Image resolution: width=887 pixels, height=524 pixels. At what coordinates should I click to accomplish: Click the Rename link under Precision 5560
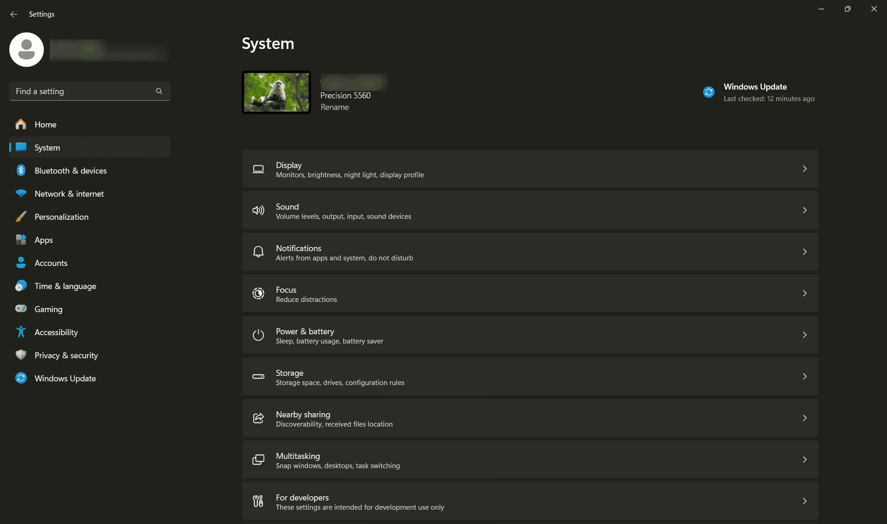pos(335,107)
